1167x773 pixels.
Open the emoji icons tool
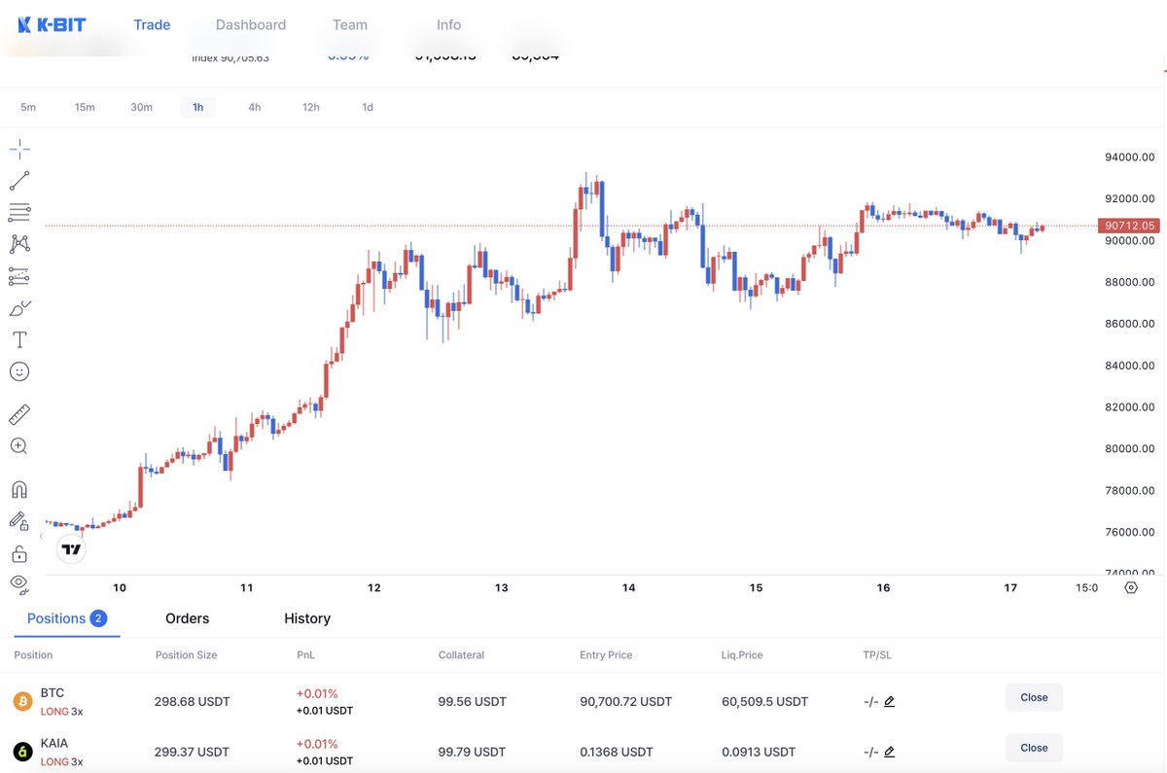pos(19,371)
